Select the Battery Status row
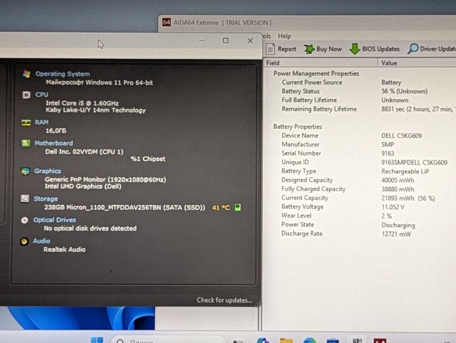This screenshot has height=343, width=456. point(359,91)
